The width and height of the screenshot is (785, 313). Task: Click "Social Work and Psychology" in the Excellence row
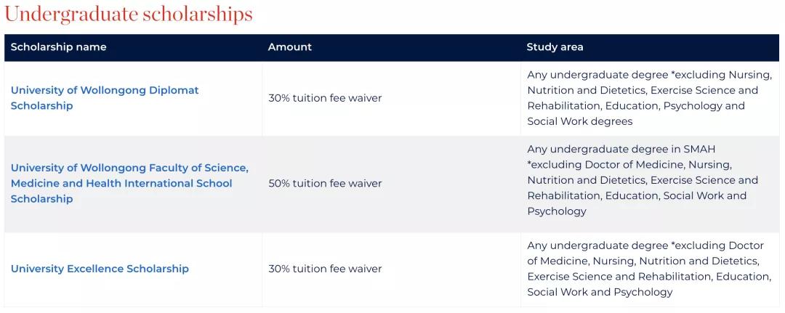[x=600, y=292]
